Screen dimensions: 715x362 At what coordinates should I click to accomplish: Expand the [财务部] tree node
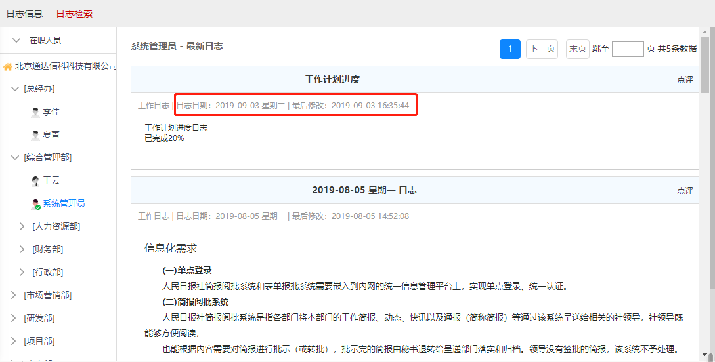(24, 250)
